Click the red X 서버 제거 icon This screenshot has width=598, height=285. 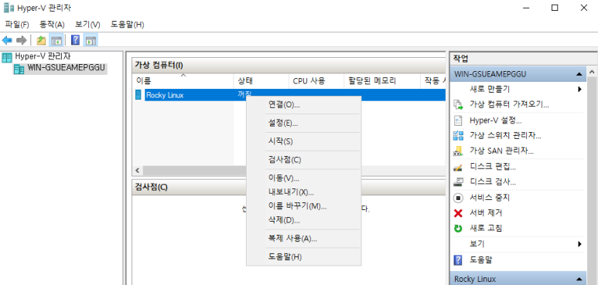pos(458,213)
